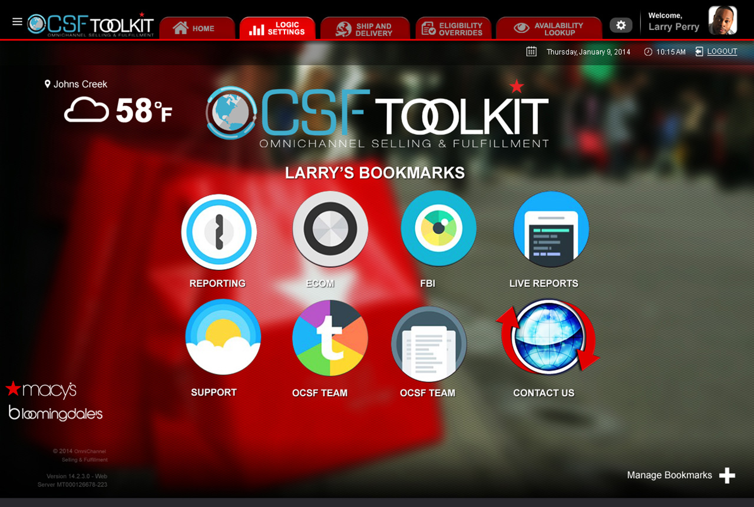This screenshot has height=507, width=754.
Task: Select the Eligibility Overrides tab
Action: click(x=452, y=29)
